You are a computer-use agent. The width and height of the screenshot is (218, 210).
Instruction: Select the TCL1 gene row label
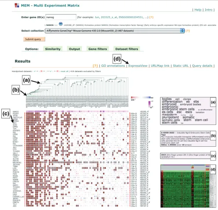[x=15, y=204]
